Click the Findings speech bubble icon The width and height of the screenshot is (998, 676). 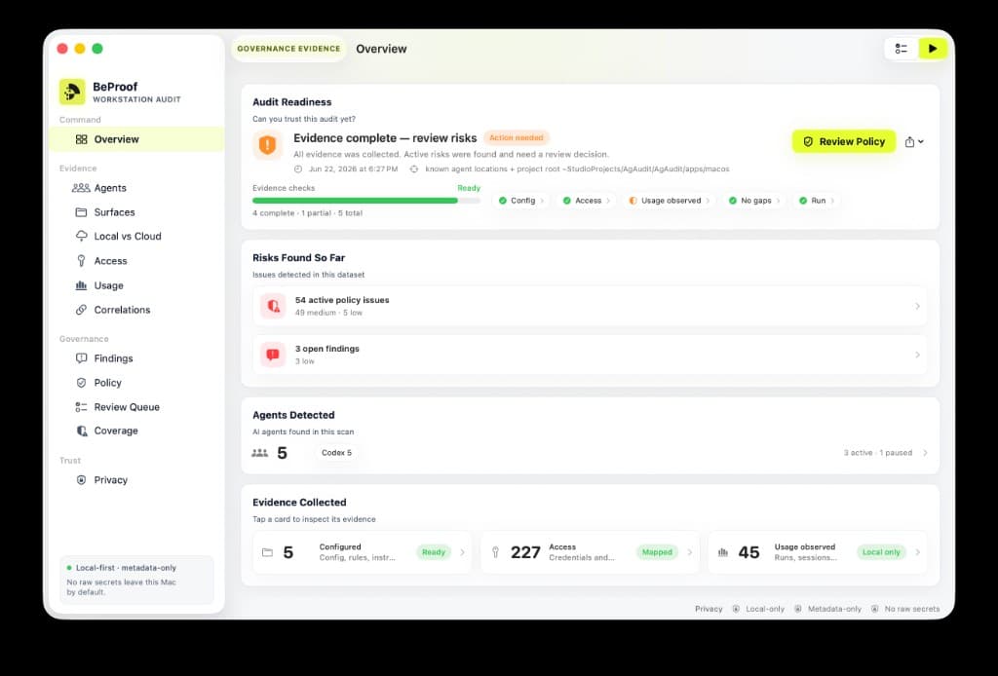pos(82,358)
